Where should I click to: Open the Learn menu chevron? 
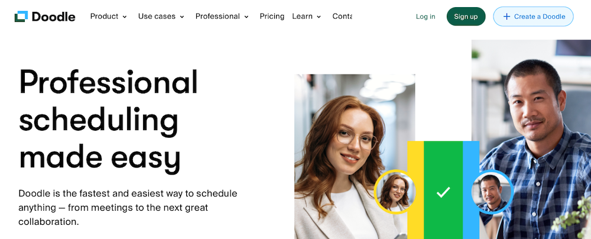click(319, 17)
